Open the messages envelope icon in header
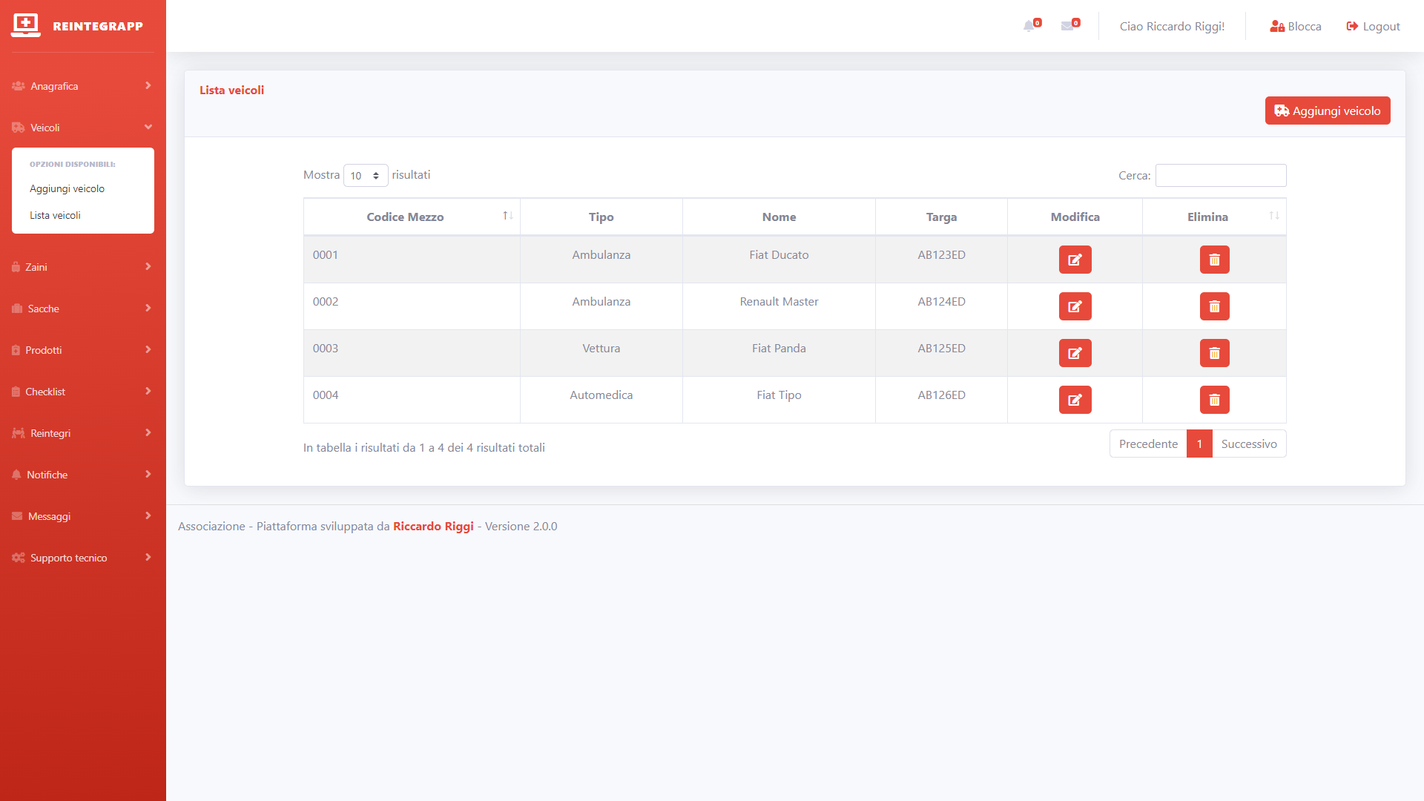1424x801 pixels. click(x=1068, y=26)
